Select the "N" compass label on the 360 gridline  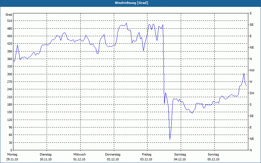[251, 59]
